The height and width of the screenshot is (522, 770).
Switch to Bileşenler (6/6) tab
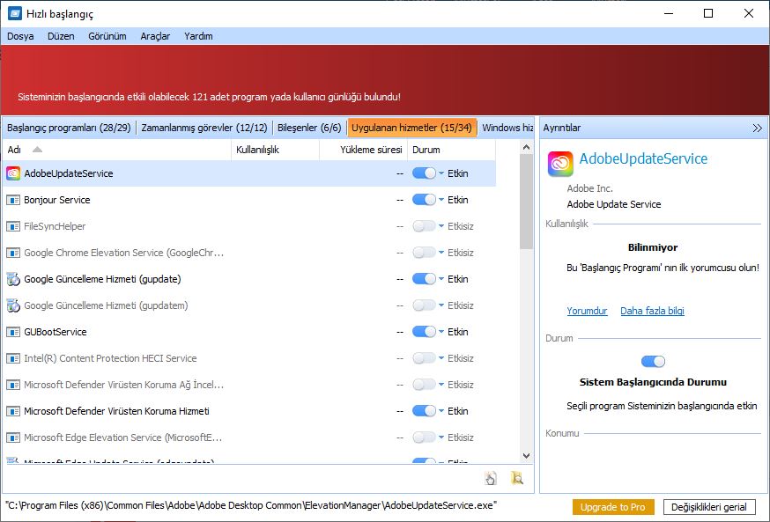(x=309, y=128)
